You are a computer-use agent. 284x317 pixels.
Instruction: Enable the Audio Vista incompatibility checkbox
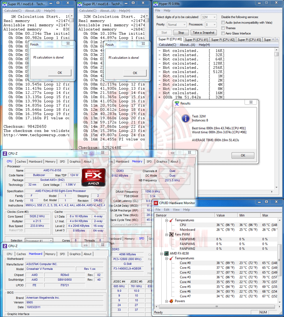click(x=223, y=23)
